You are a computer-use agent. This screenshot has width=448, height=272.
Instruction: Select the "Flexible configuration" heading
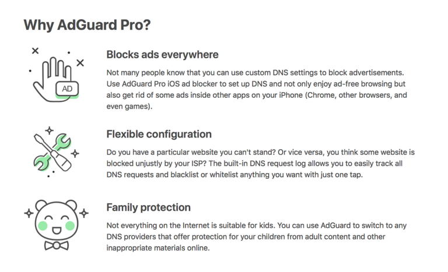pyautogui.click(x=159, y=134)
